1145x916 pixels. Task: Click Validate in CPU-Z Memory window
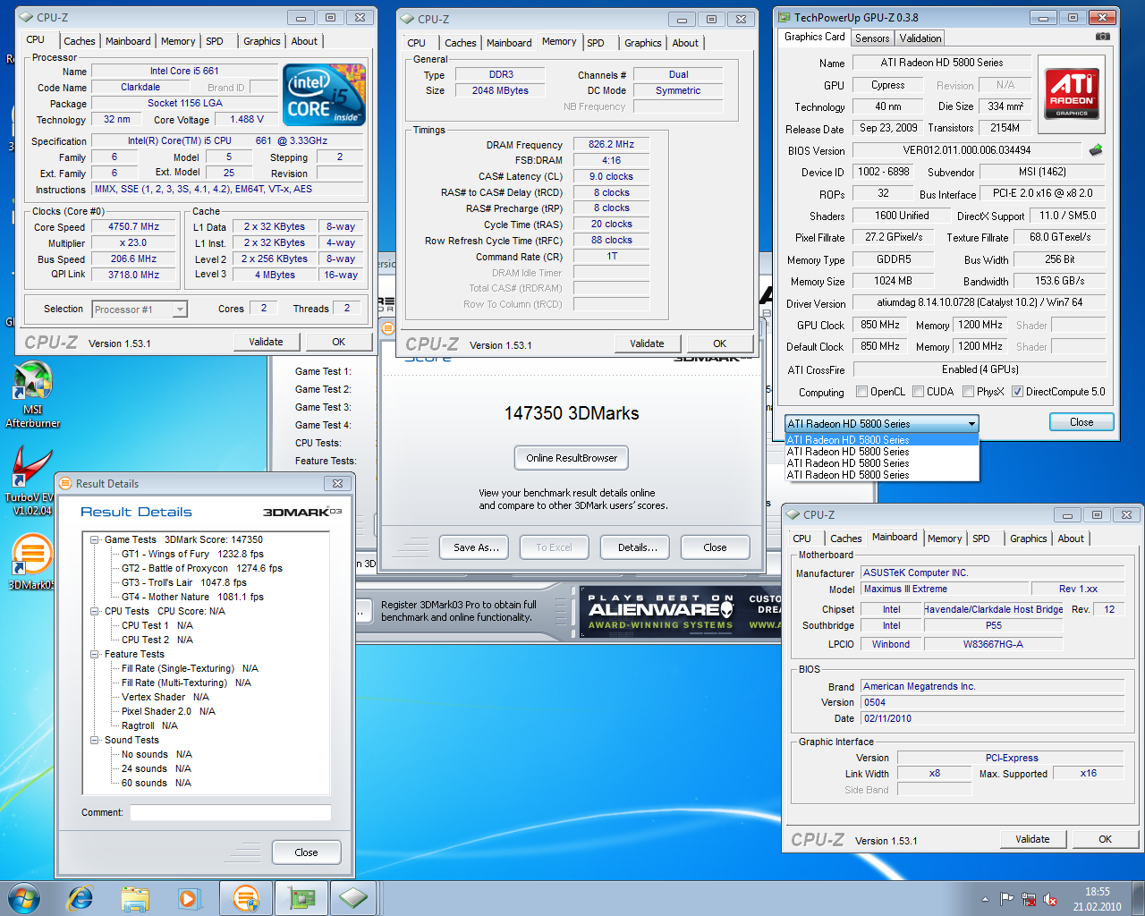pyautogui.click(x=647, y=343)
